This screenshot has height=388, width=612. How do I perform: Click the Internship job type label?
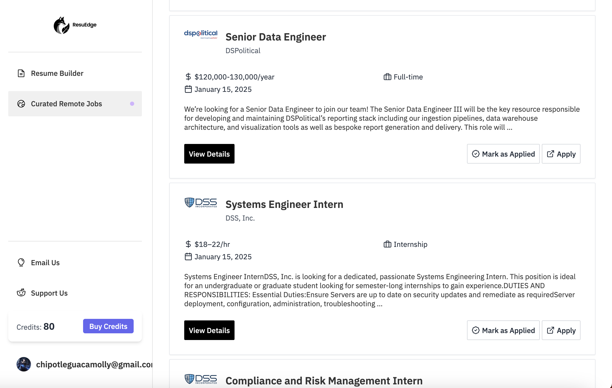coord(410,244)
